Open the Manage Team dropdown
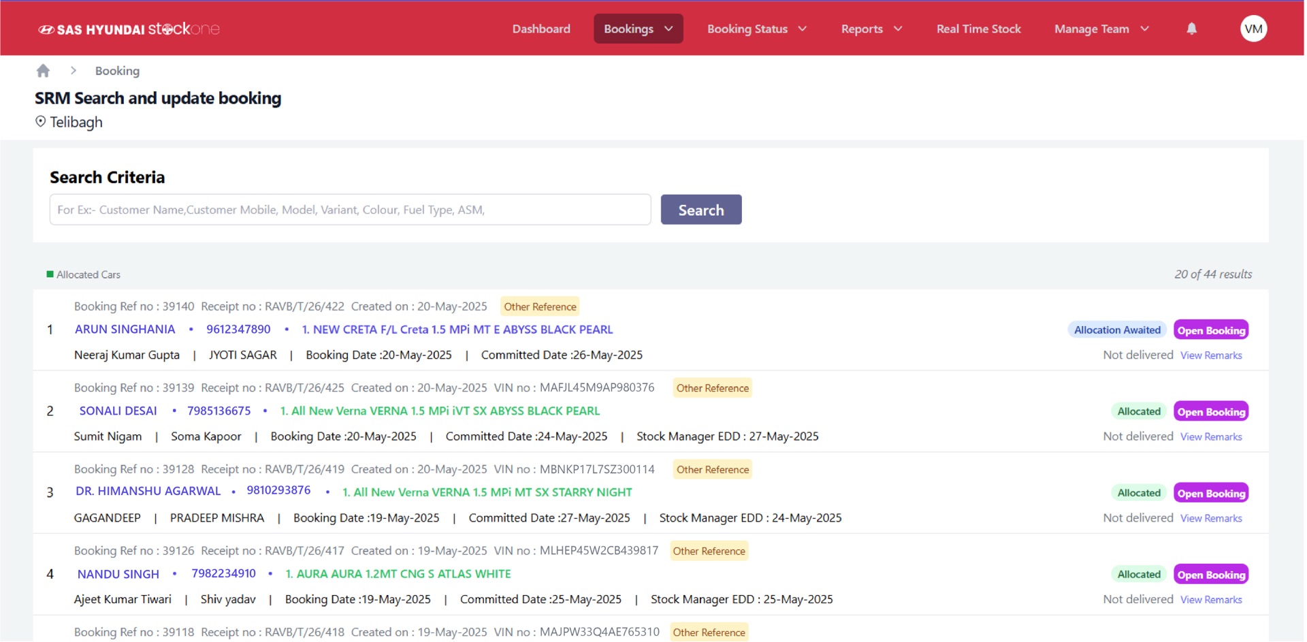This screenshot has height=642, width=1307. (x=1101, y=29)
